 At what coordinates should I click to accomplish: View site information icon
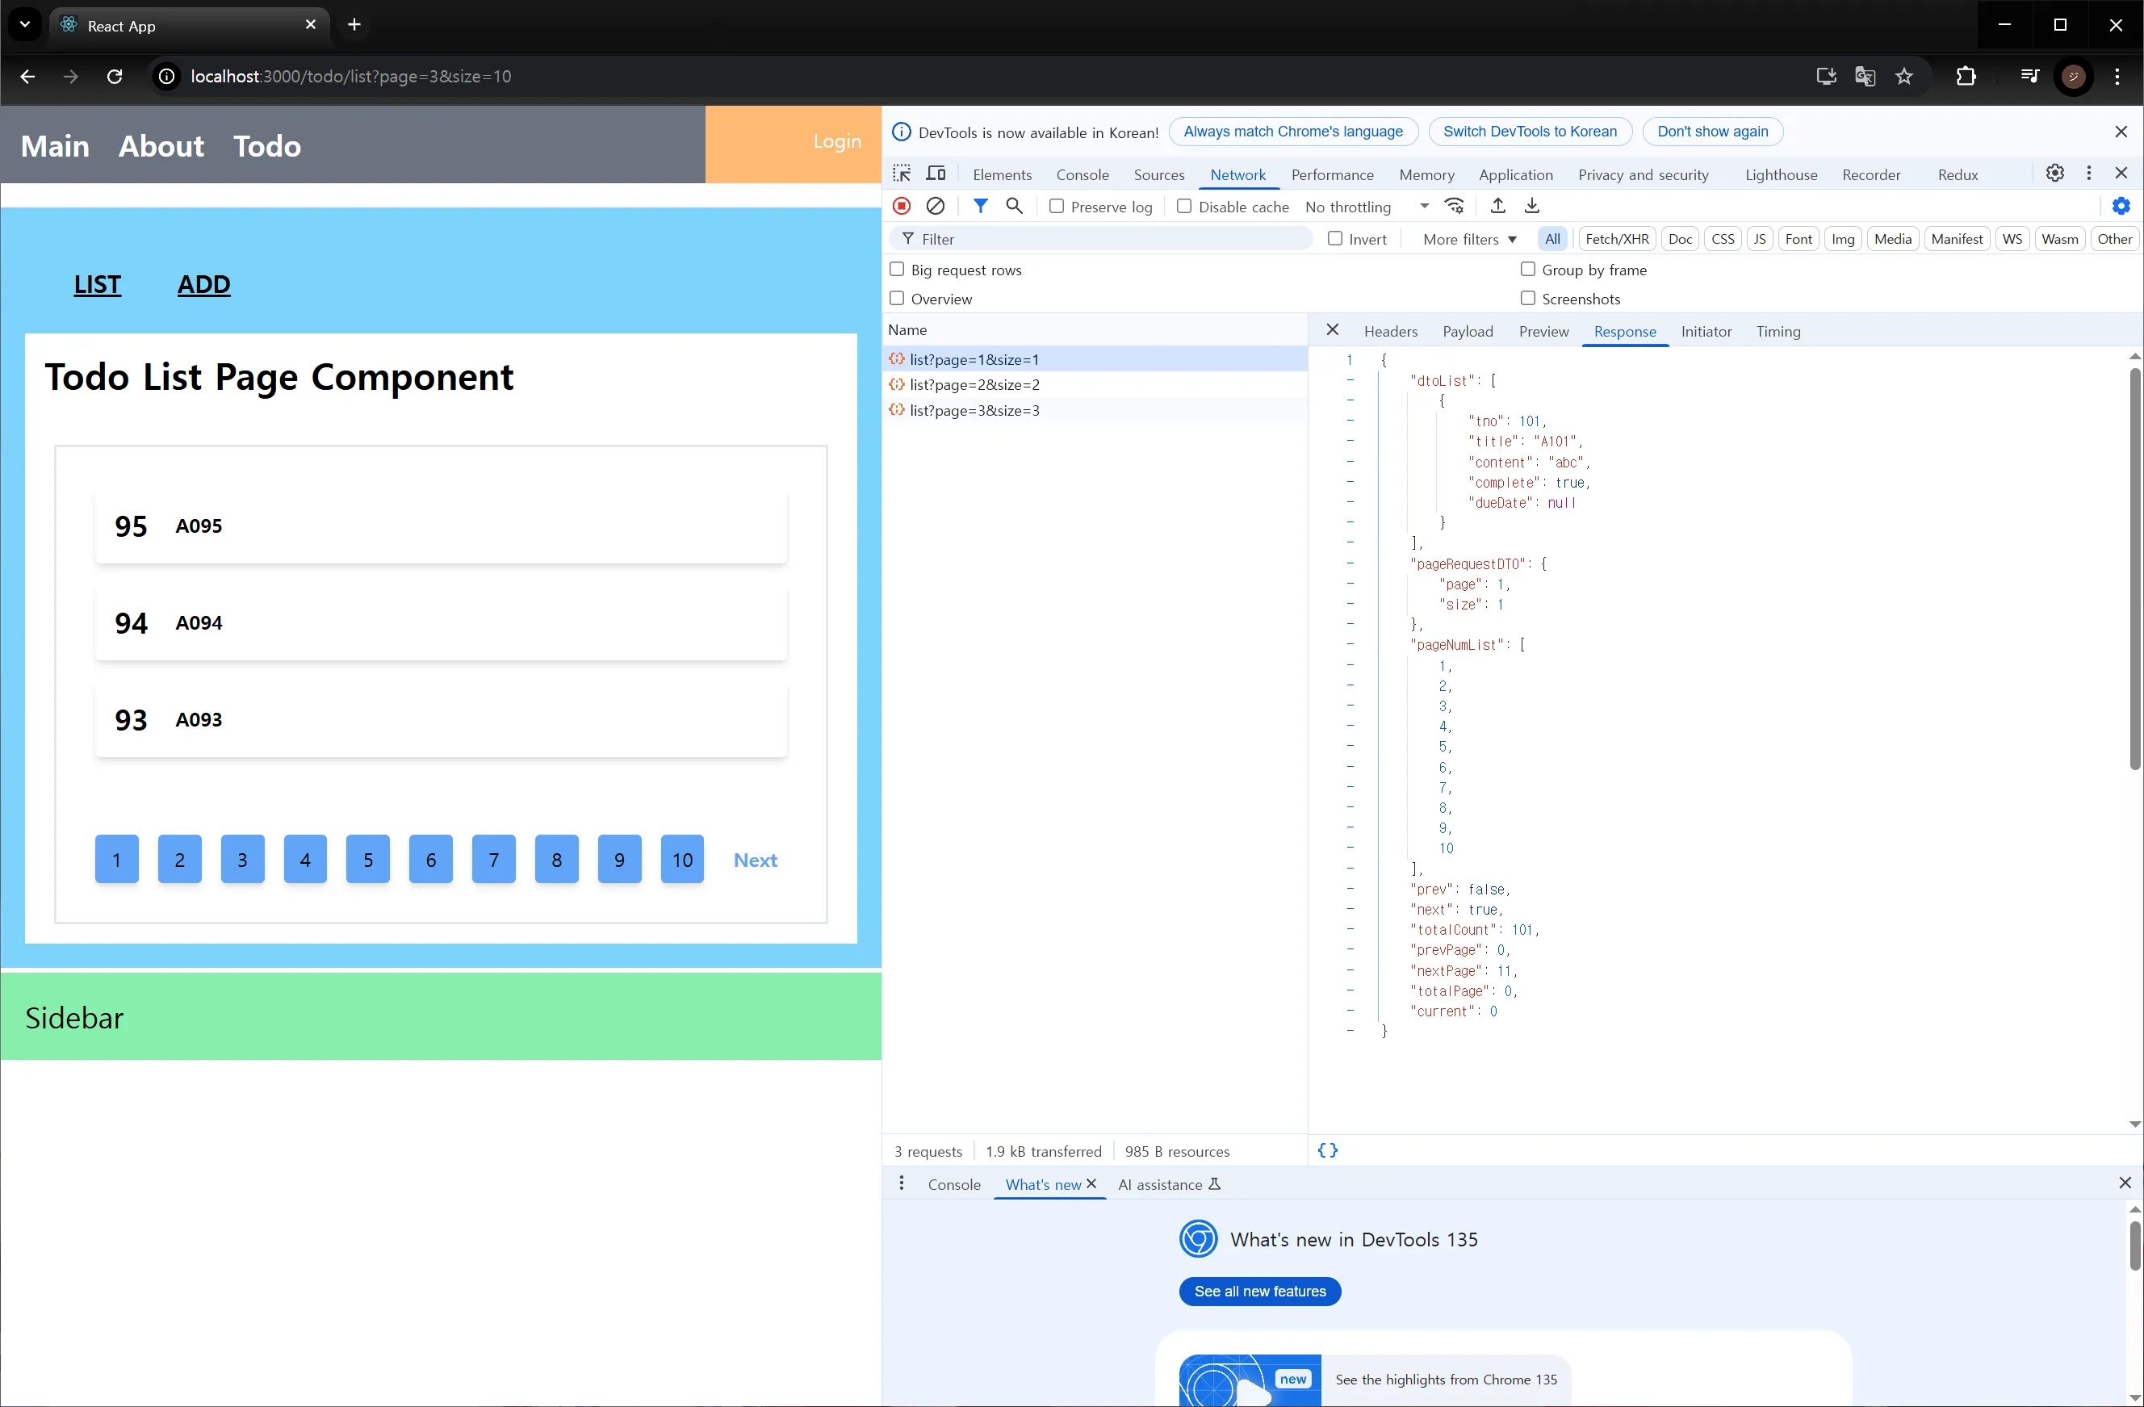point(166,77)
